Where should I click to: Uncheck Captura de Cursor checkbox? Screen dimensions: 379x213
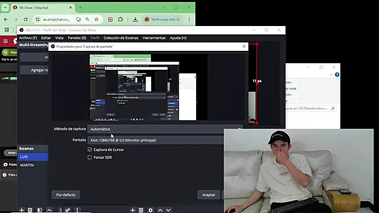tap(89, 150)
